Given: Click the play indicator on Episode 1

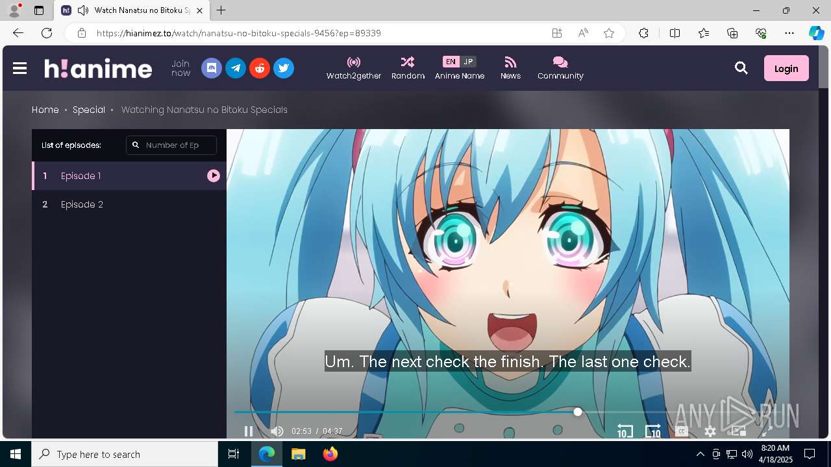Looking at the screenshot, I should pos(214,176).
